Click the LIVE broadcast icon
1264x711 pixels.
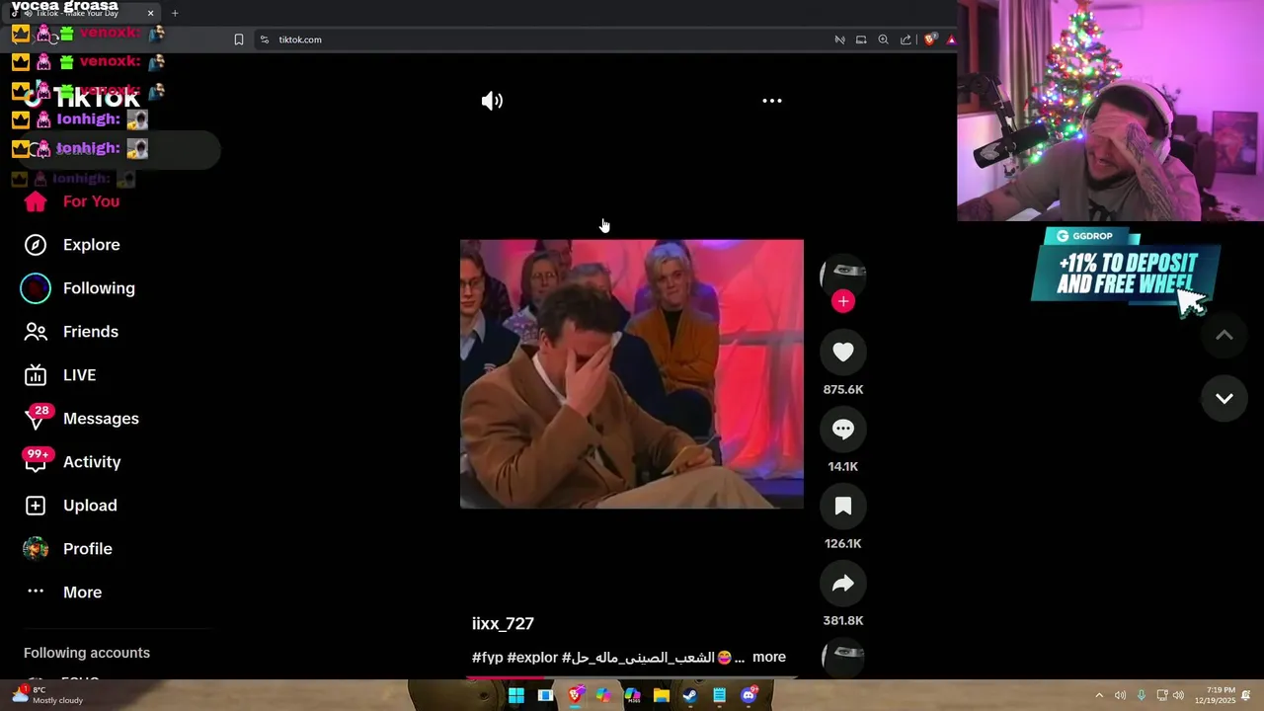[x=36, y=375]
